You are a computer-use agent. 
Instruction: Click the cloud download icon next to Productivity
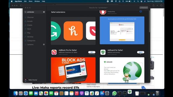pyautogui.click(x=141, y=11)
